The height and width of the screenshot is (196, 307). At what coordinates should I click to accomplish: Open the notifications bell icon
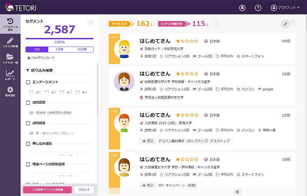(x=242, y=8)
